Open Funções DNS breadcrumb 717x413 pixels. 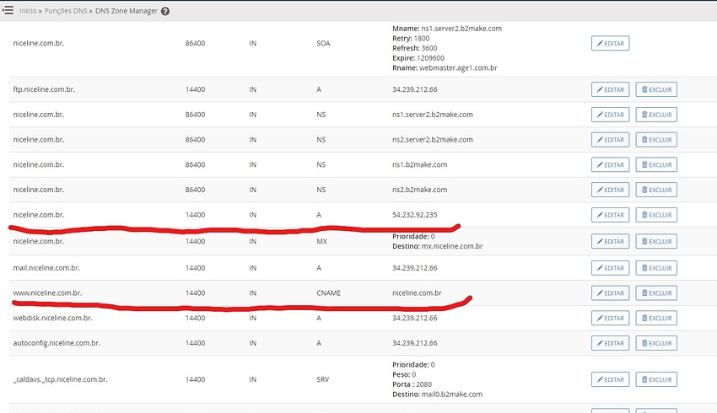(66, 11)
